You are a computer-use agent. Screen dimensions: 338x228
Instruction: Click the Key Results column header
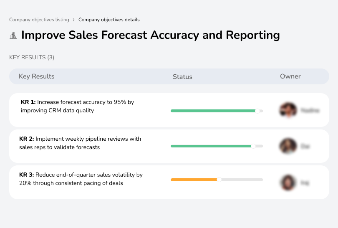tap(36, 76)
